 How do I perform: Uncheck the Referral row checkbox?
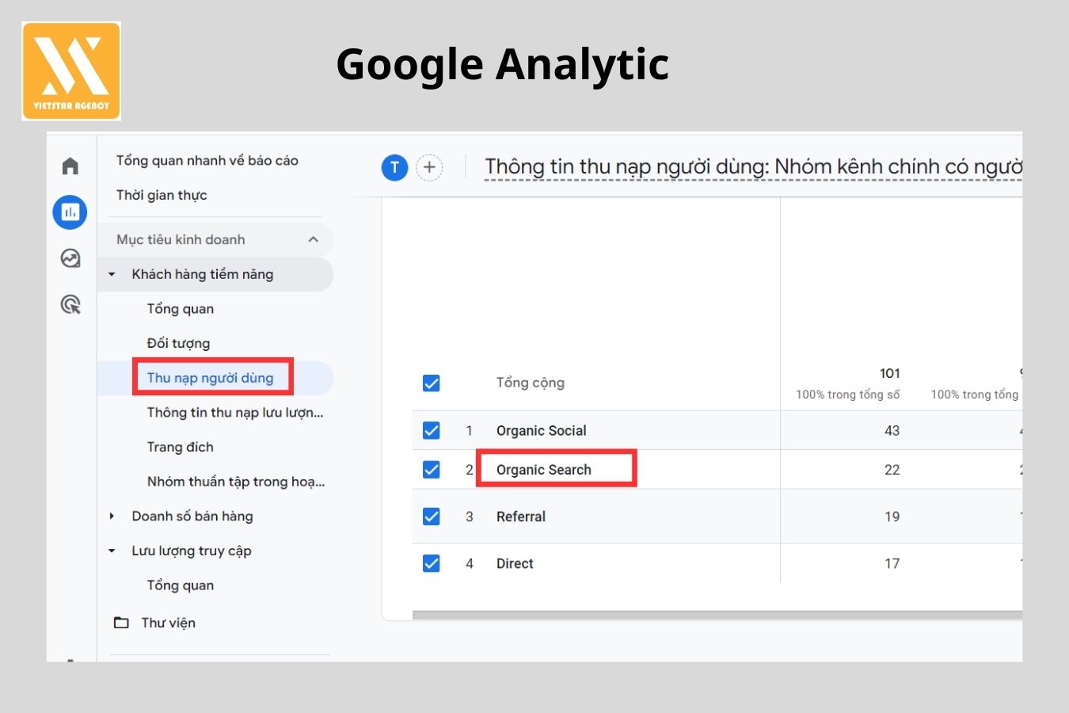432,517
